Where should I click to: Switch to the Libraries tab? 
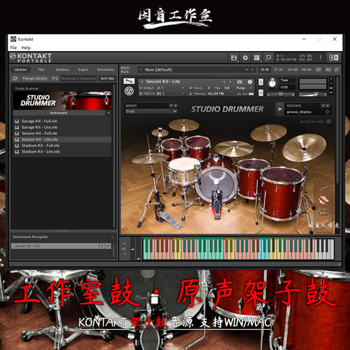[x=20, y=69]
